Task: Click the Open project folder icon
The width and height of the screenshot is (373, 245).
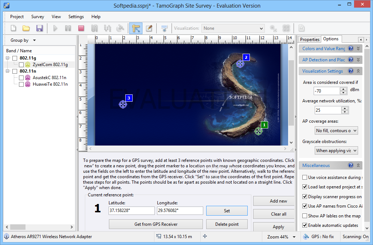Action: pos(26,28)
